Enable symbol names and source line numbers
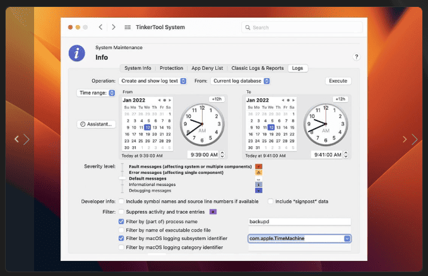 click(x=121, y=202)
